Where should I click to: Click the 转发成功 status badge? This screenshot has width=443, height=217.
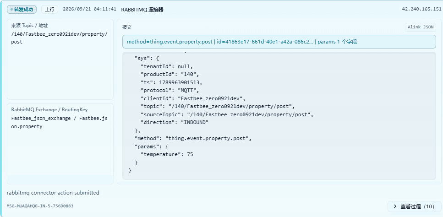coord(22,9)
